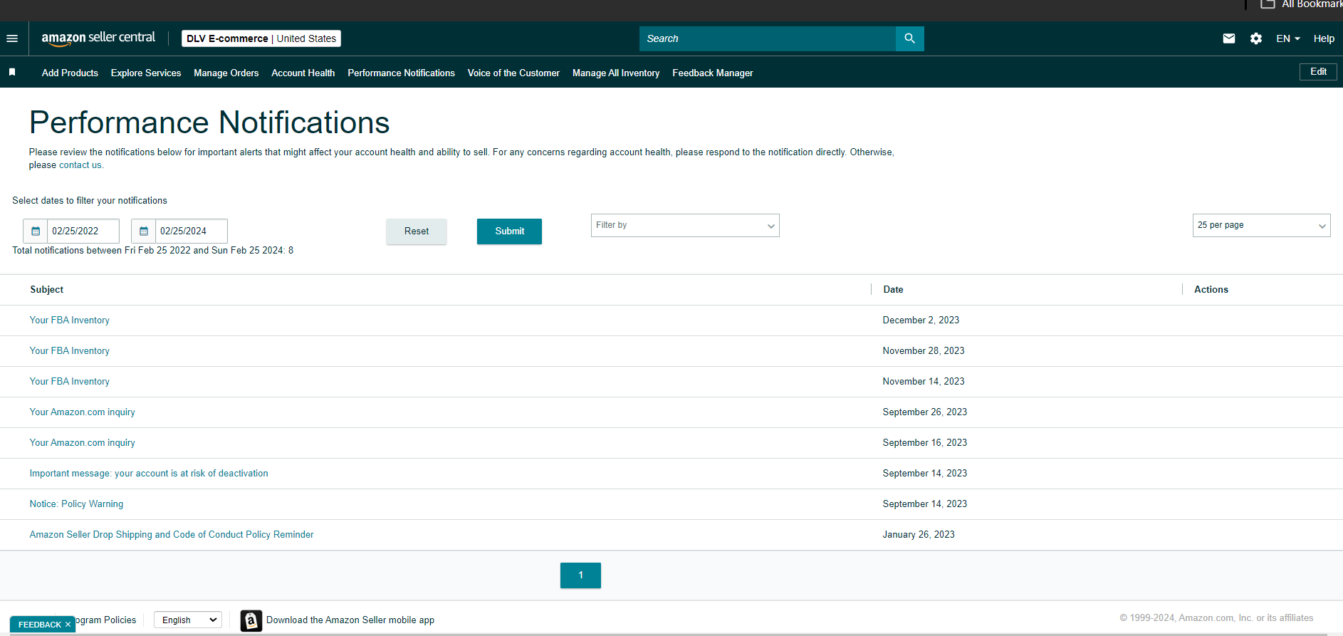Open the Notice: Policy Warning notification

(x=76, y=504)
